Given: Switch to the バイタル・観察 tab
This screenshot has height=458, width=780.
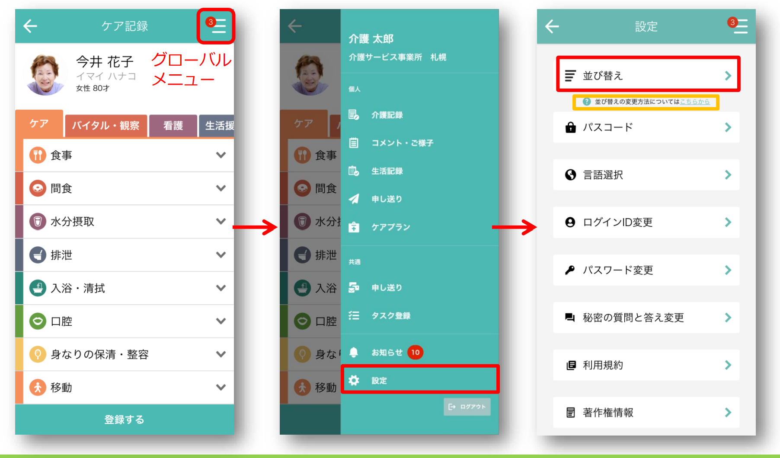Looking at the screenshot, I should tap(105, 126).
